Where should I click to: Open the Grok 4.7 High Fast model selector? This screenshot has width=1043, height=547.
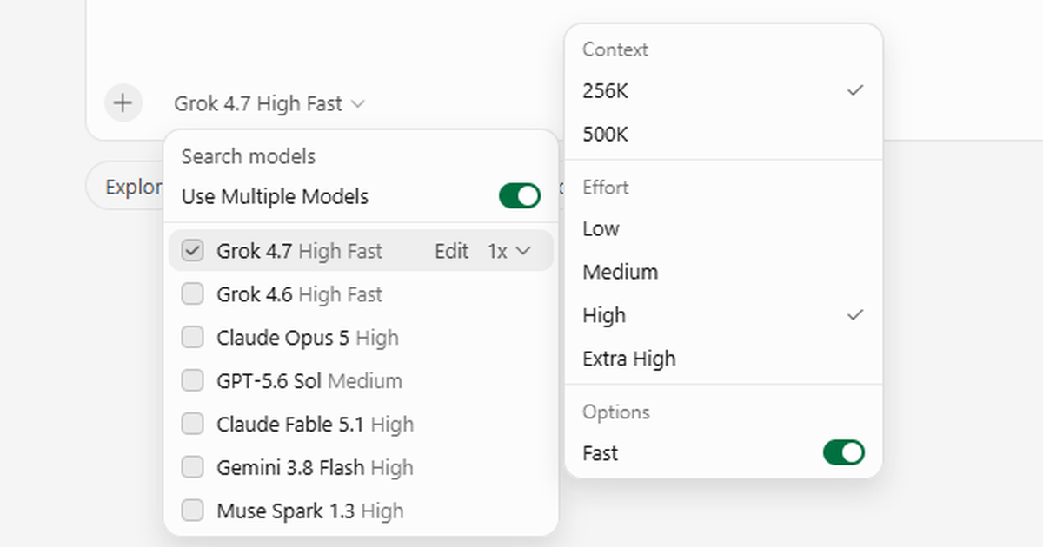pyautogui.click(x=269, y=103)
